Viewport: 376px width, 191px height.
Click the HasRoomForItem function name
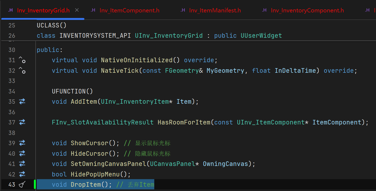184,122
